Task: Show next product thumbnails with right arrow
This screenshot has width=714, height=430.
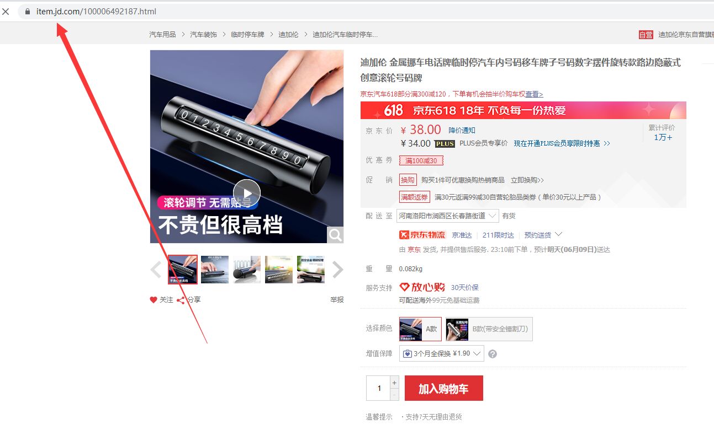Action: [x=337, y=270]
